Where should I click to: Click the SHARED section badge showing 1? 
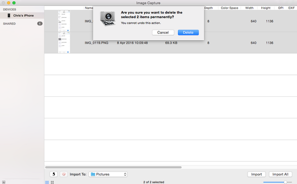39,24
